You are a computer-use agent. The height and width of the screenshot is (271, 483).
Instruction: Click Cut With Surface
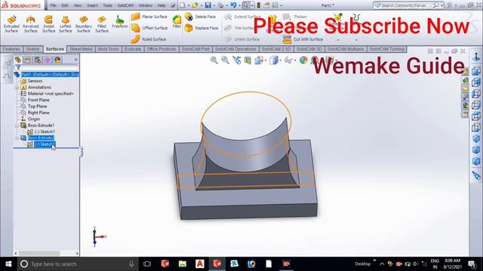[x=303, y=39]
